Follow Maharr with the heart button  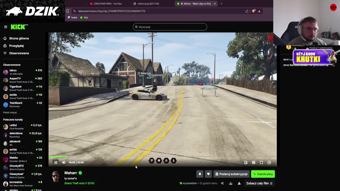[208, 174]
